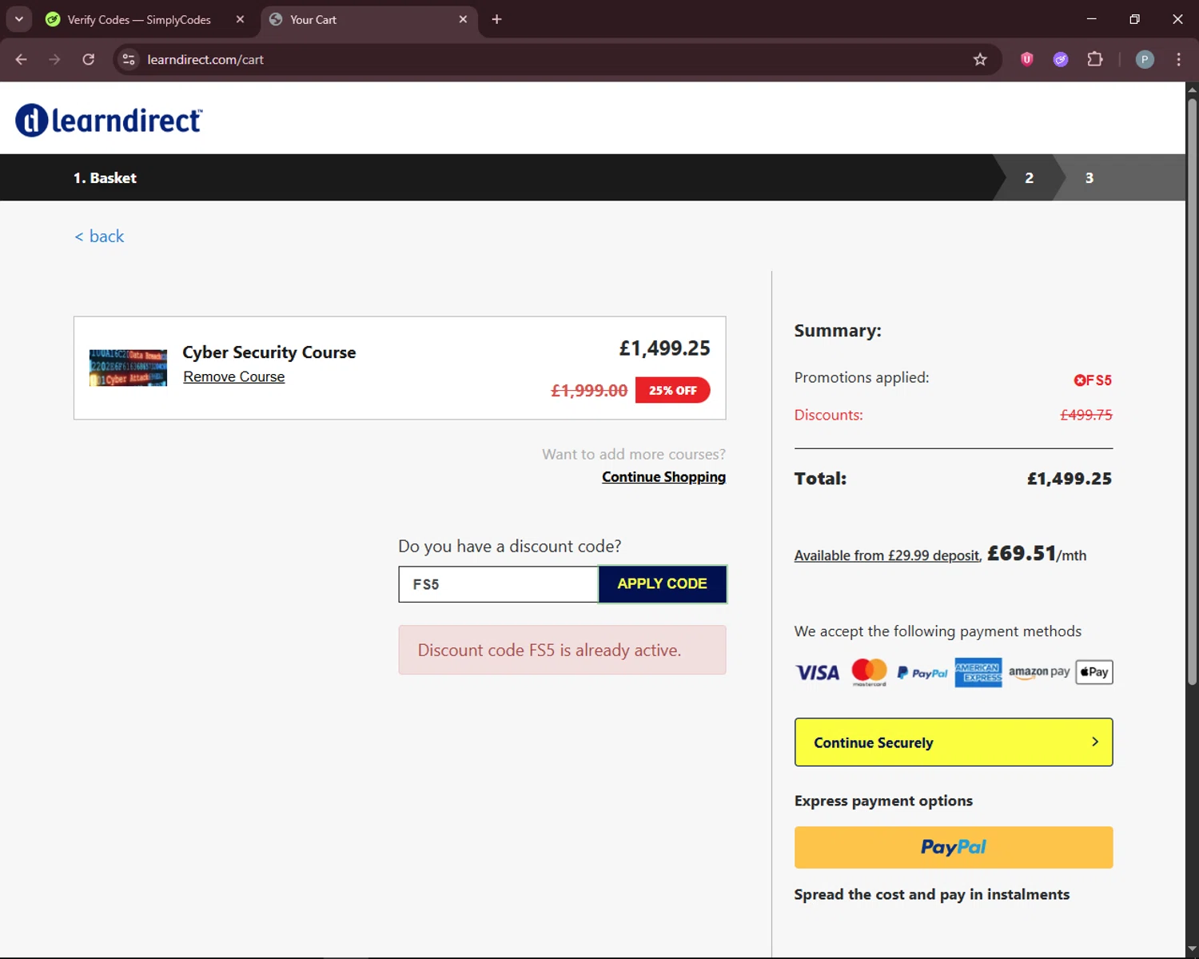Remove the FS5 promotion with the X icon

click(1079, 380)
